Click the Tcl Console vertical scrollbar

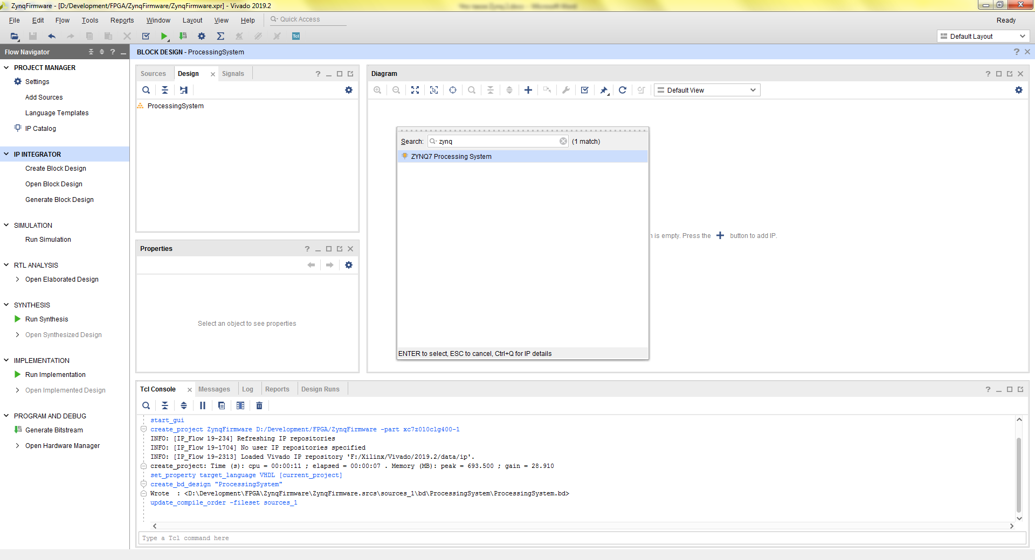coord(1019,474)
